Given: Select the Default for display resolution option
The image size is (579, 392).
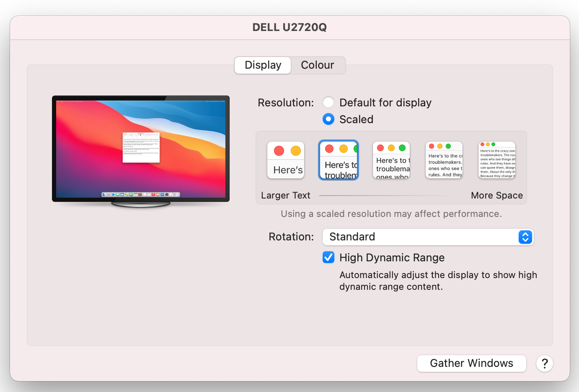Looking at the screenshot, I should [328, 103].
